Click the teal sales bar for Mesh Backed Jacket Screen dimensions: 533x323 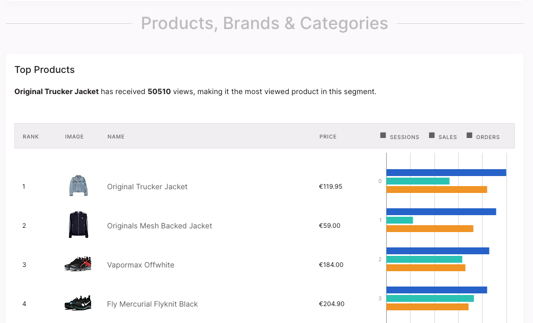coord(399,220)
